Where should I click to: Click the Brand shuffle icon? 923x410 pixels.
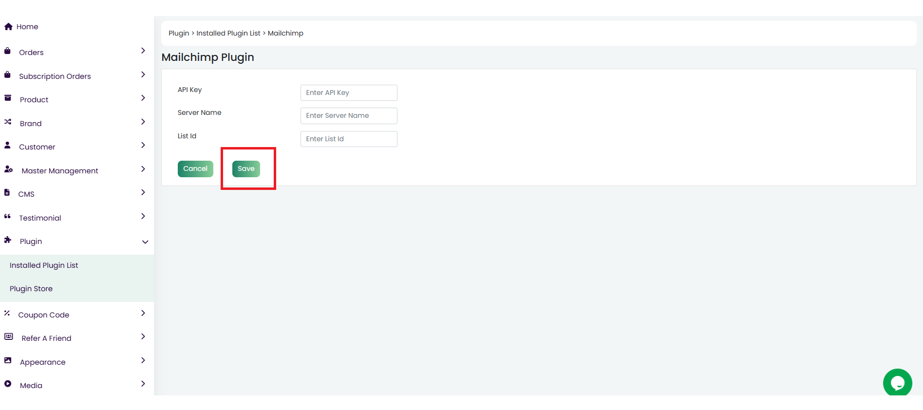pyautogui.click(x=8, y=122)
